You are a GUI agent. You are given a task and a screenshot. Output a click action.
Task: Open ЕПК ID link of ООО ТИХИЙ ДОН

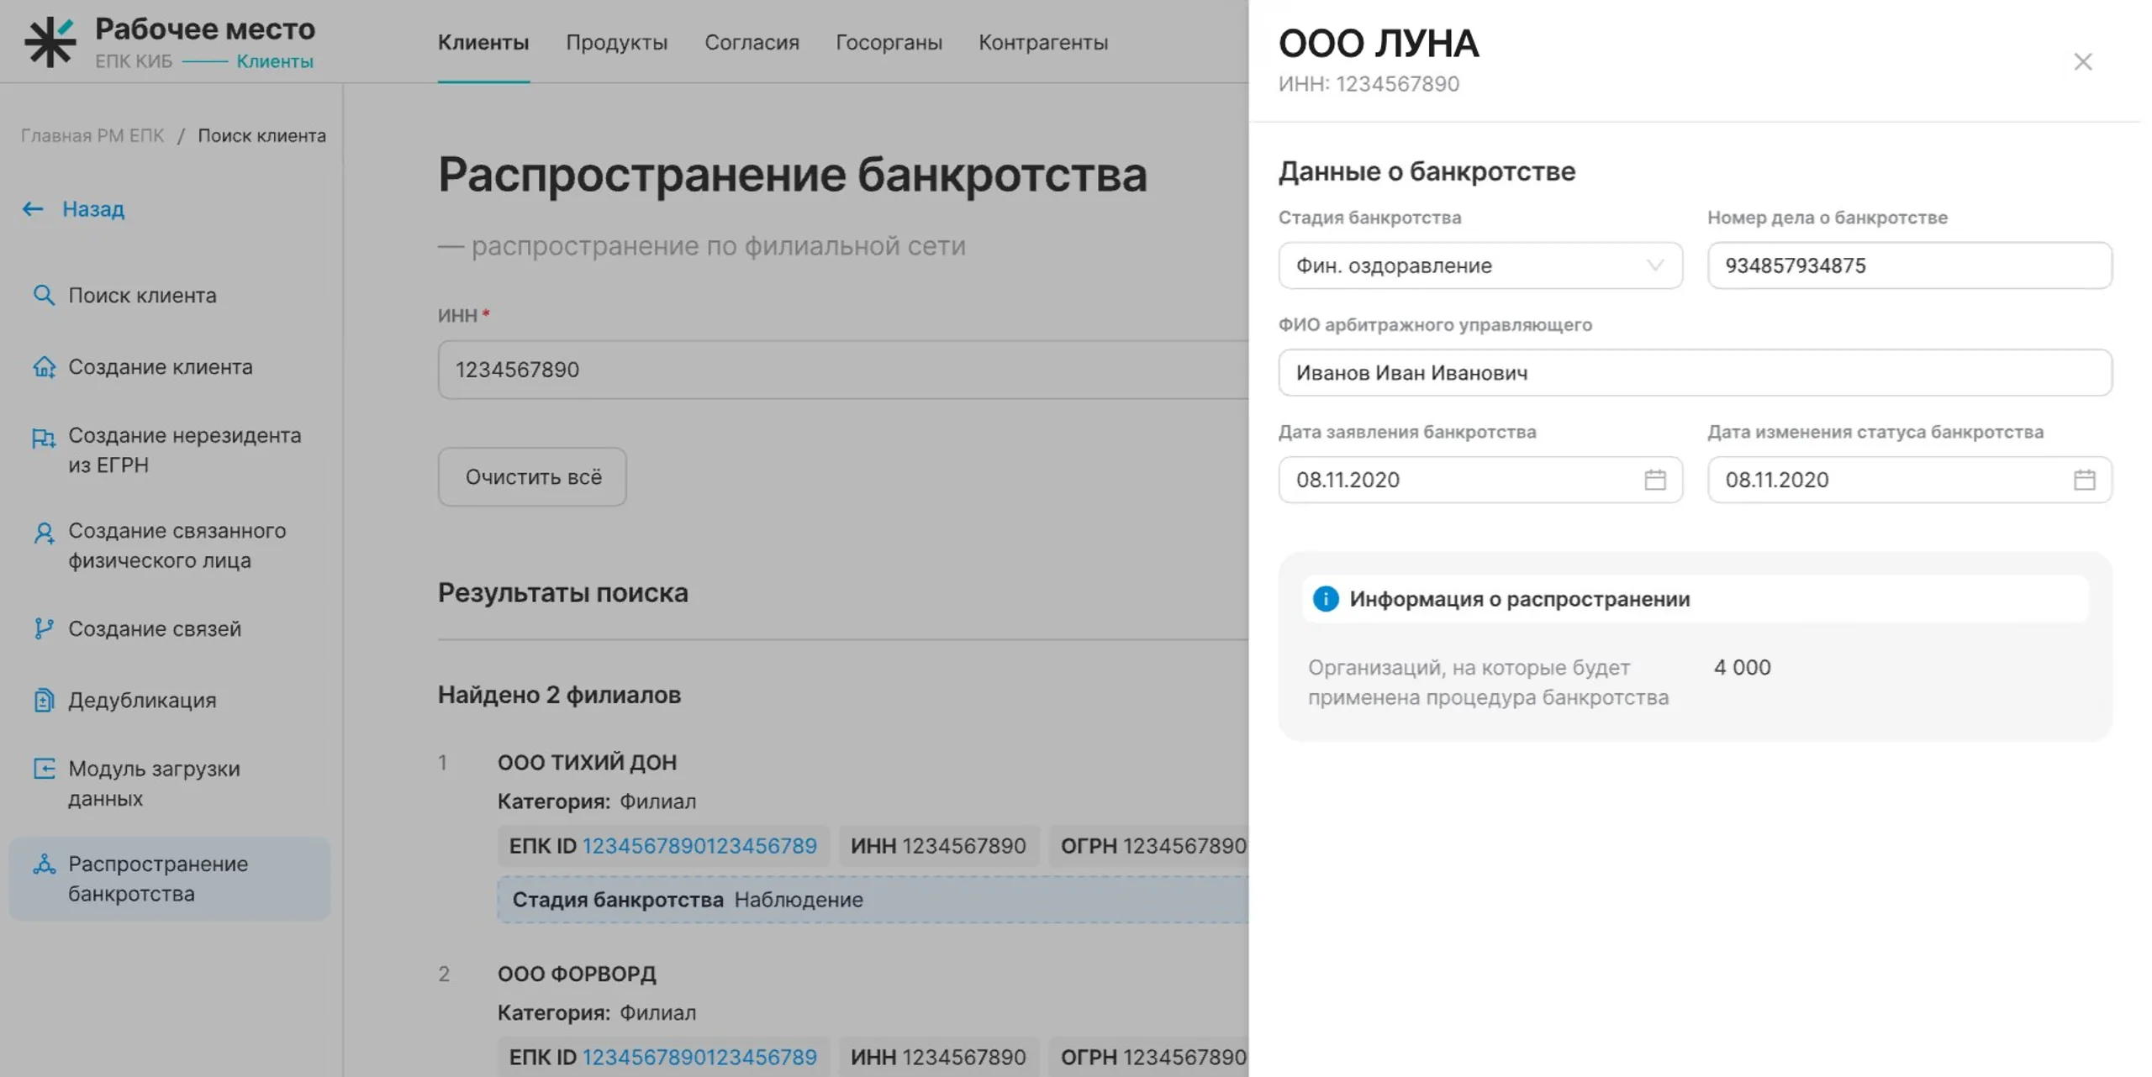click(699, 845)
